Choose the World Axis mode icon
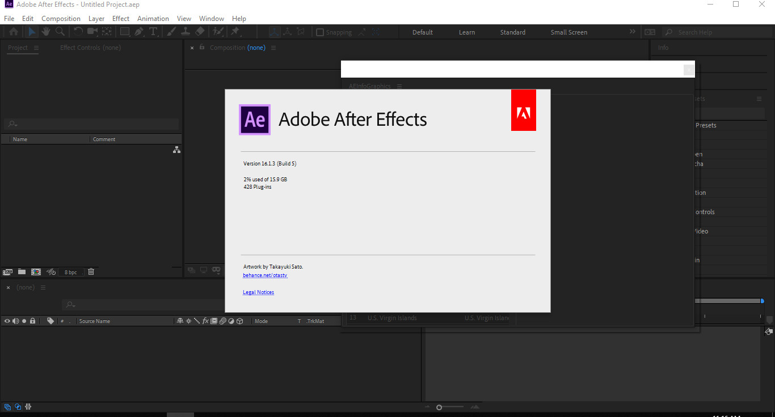 288,32
